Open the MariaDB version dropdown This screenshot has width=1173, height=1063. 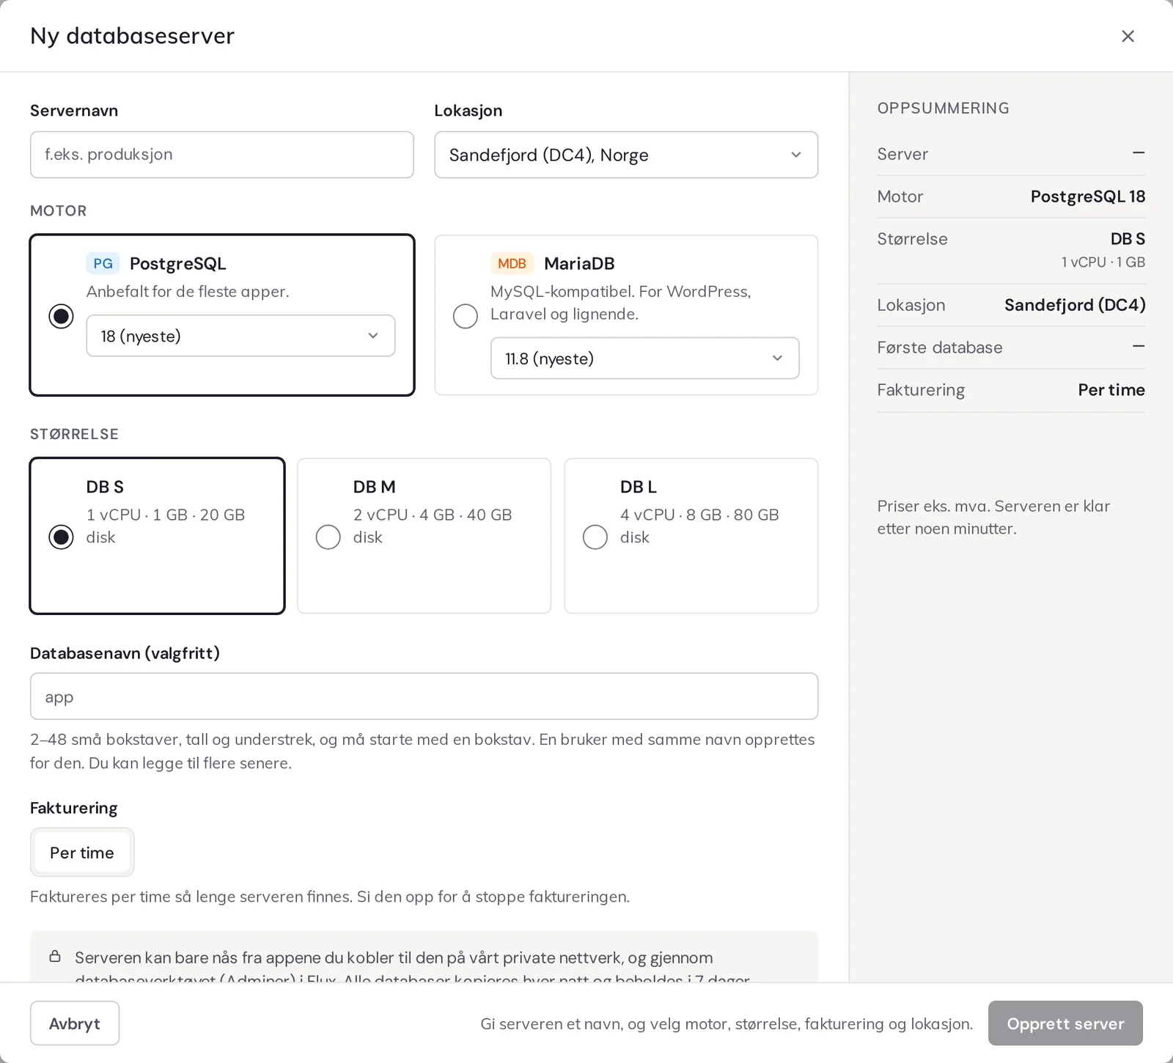644,358
